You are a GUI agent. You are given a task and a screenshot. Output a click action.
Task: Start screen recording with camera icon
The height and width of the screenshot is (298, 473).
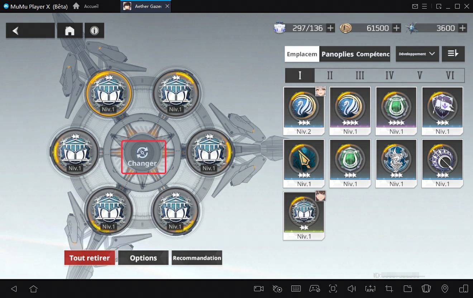tap(259, 289)
